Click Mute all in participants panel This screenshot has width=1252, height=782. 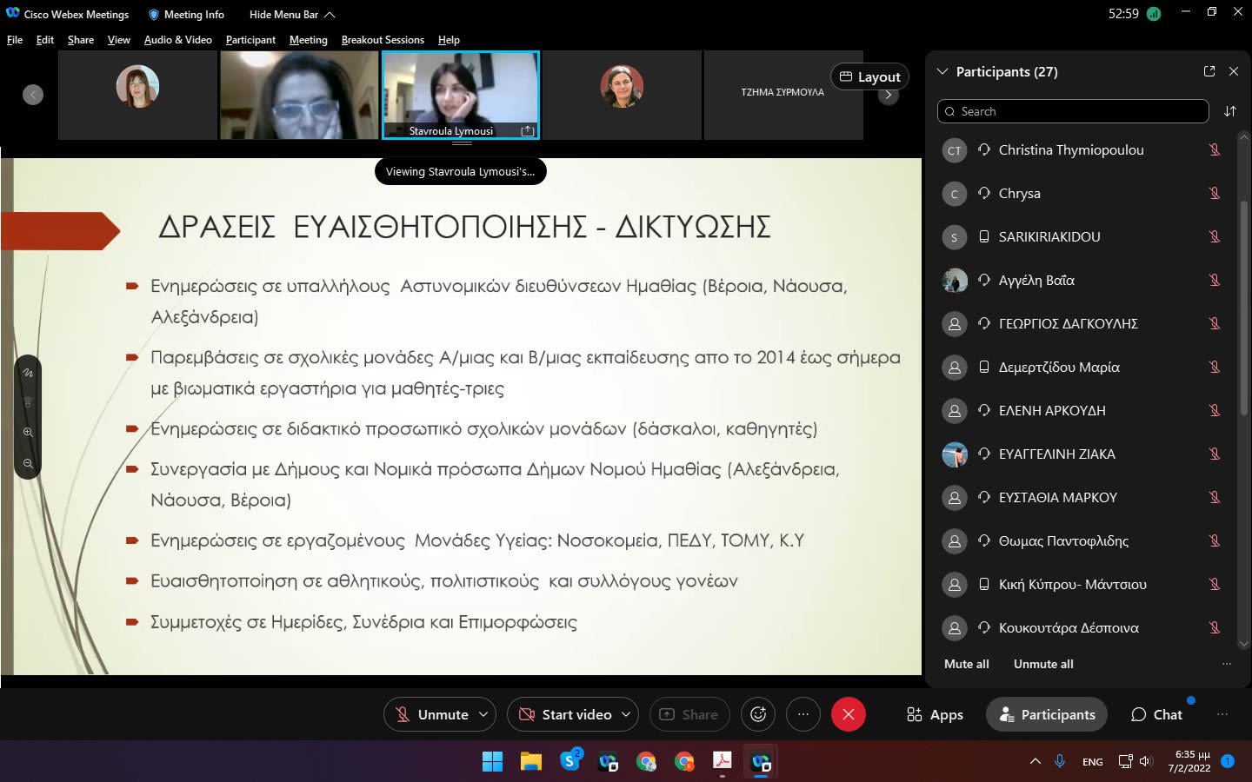[967, 664]
